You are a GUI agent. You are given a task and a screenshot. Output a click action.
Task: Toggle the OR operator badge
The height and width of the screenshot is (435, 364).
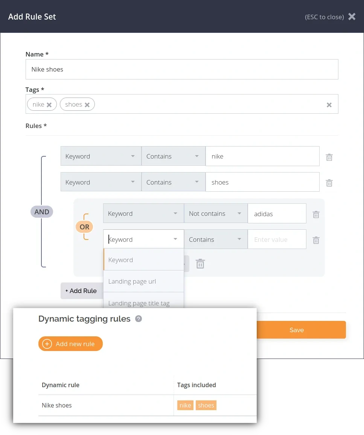pos(84,226)
